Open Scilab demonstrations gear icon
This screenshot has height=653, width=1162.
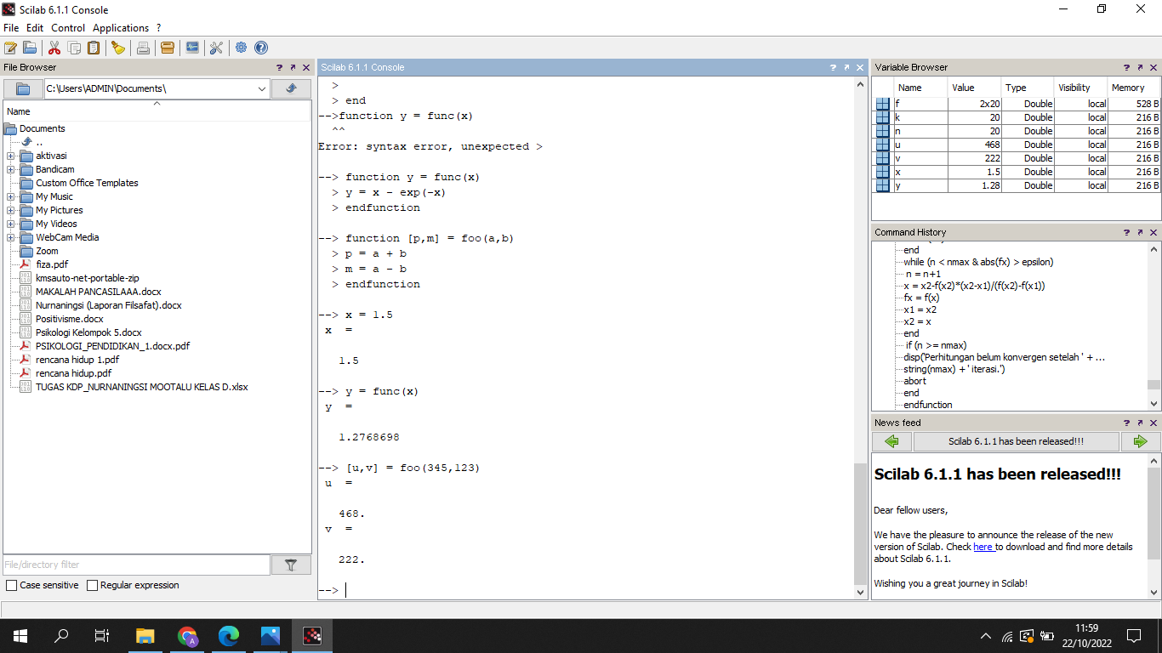point(242,48)
